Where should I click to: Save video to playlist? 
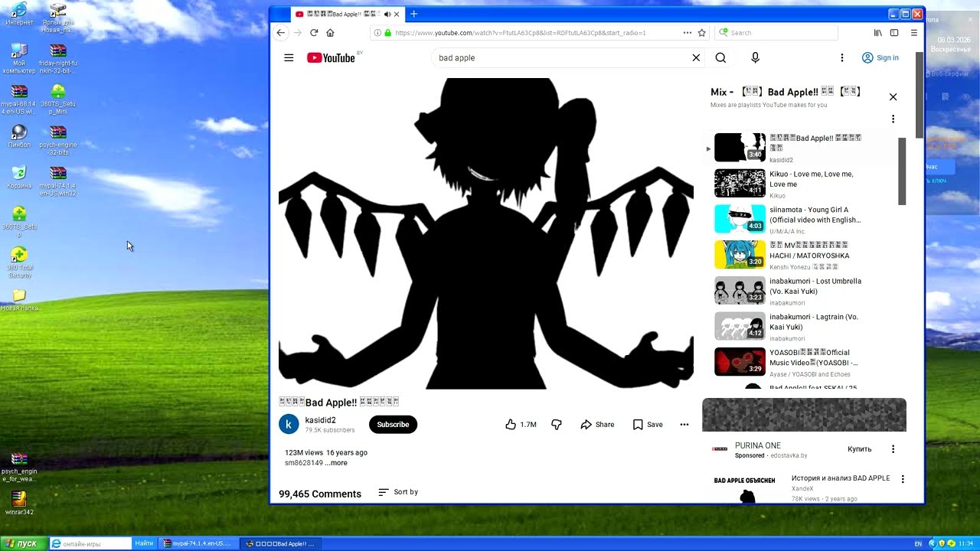648,425
